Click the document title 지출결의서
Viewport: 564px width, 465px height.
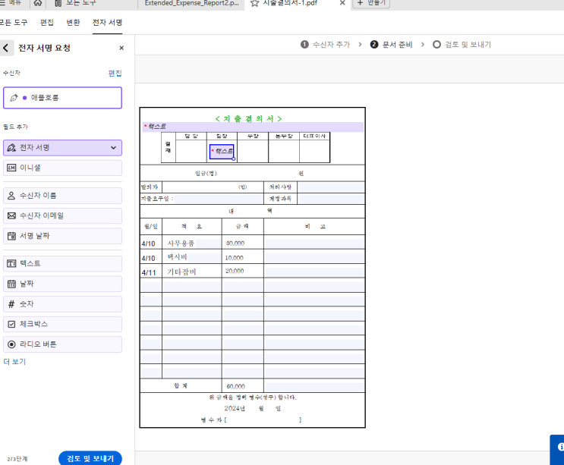248,118
